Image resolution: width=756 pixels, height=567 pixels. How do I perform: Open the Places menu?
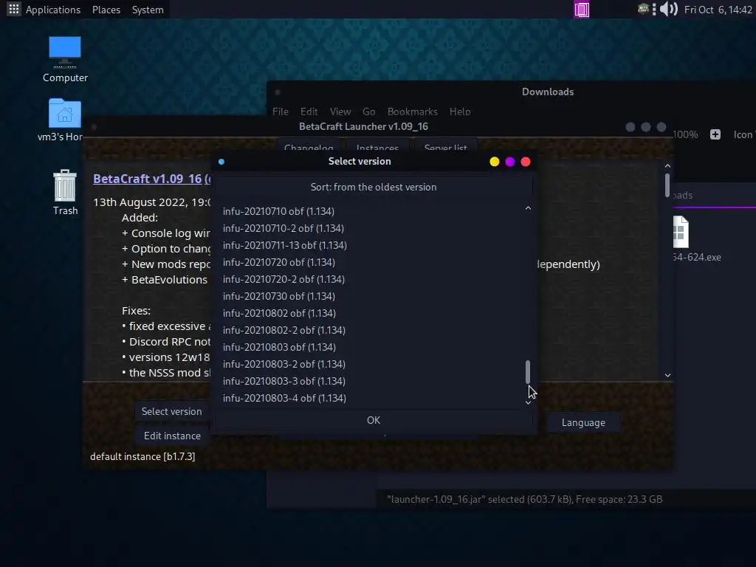click(x=106, y=10)
